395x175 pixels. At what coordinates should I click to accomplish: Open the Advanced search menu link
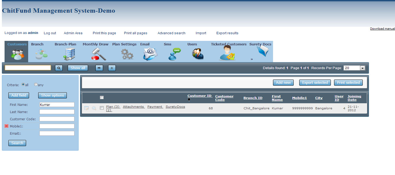(x=171, y=33)
